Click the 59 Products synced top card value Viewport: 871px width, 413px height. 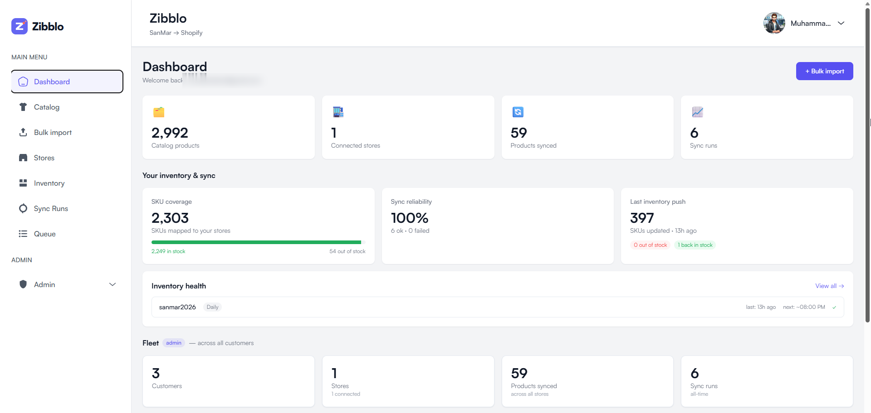tap(519, 133)
